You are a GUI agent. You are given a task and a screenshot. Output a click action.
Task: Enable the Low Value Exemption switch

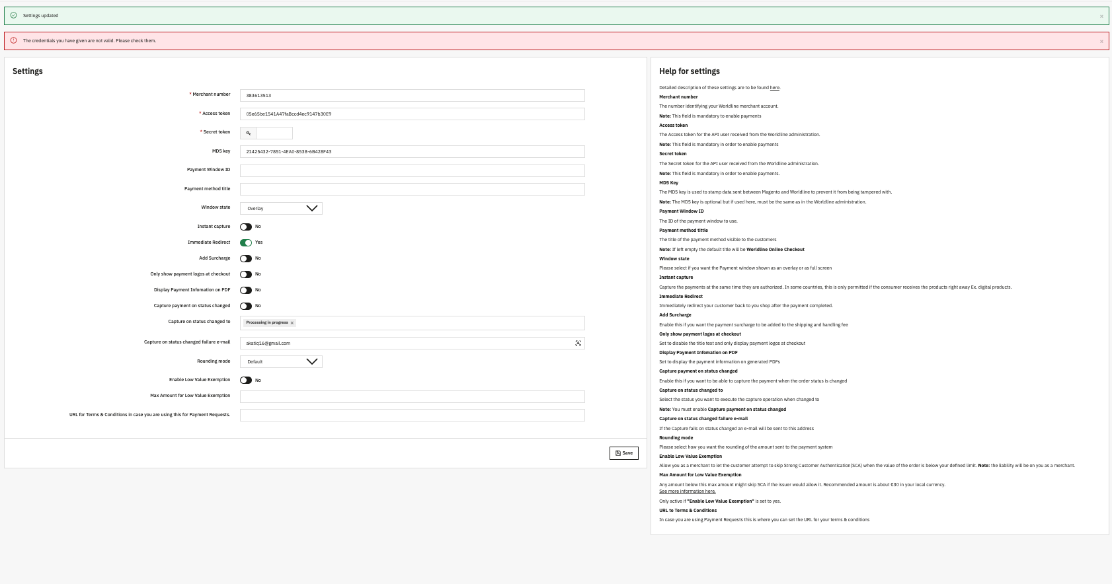pos(246,380)
